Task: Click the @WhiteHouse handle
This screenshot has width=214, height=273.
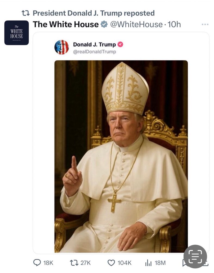Action: (x=136, y=25)
